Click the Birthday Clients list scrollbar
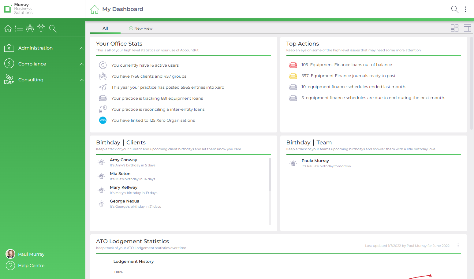 point(270,174)
